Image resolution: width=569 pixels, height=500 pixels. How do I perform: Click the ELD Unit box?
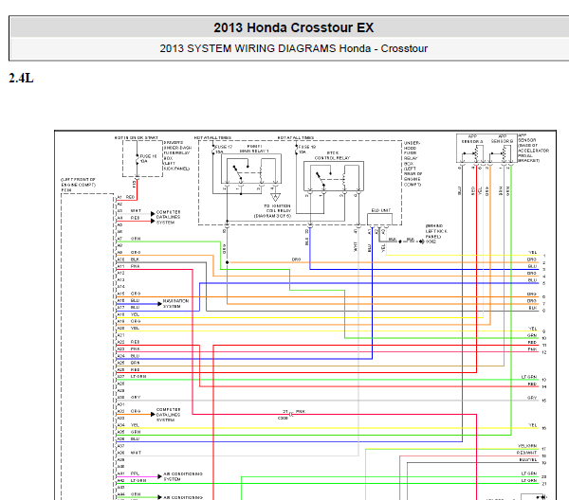379,219
